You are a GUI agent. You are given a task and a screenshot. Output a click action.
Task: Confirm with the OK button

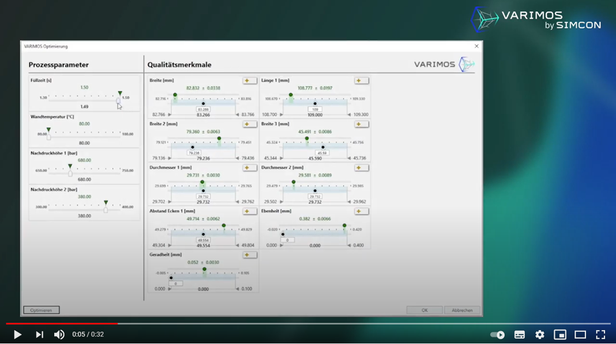tap(425, 310)
